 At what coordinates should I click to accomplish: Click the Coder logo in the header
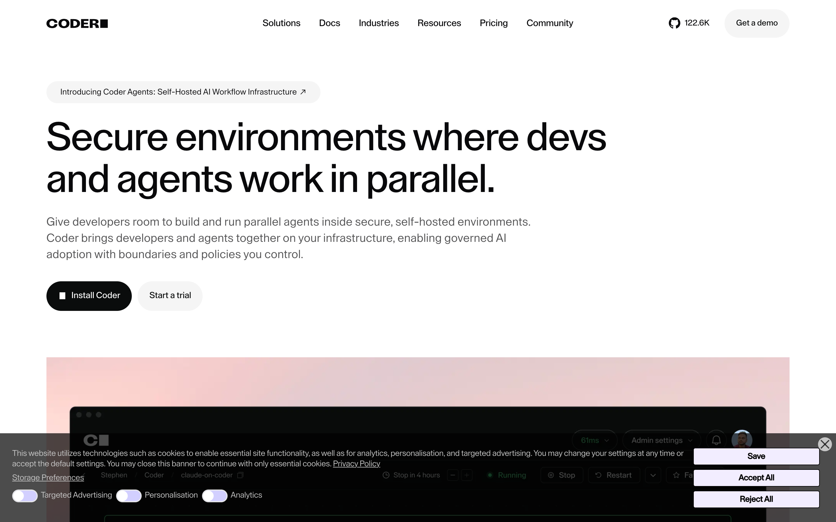pyautogui.click(x=77, y=23)
